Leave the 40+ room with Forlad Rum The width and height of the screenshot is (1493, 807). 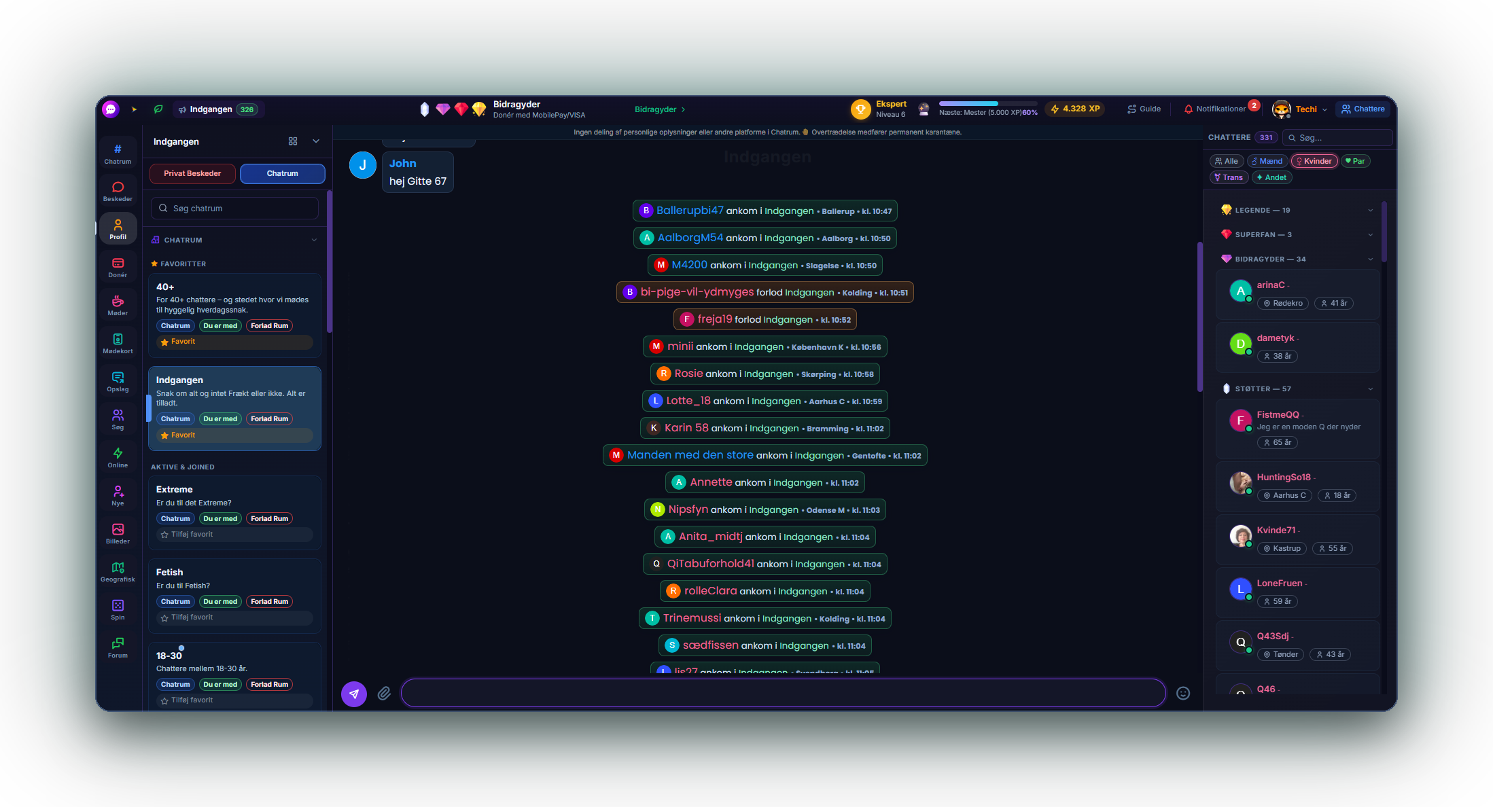(269, 326)
